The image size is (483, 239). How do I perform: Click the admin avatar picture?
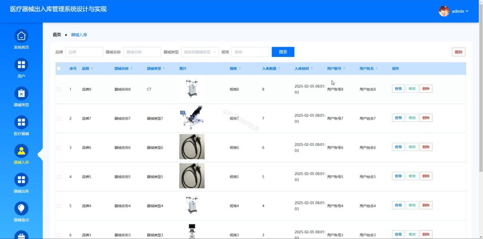pyautogui.click(x=444, y=11)
